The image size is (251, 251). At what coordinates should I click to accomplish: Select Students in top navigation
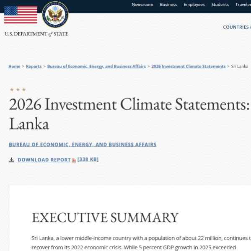coord(220,5)
